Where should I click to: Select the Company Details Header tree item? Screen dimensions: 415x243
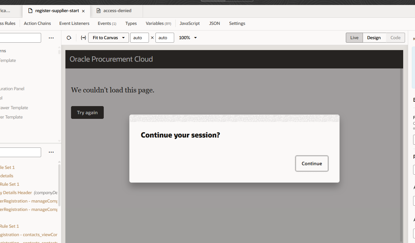click(x=16, y=192)
